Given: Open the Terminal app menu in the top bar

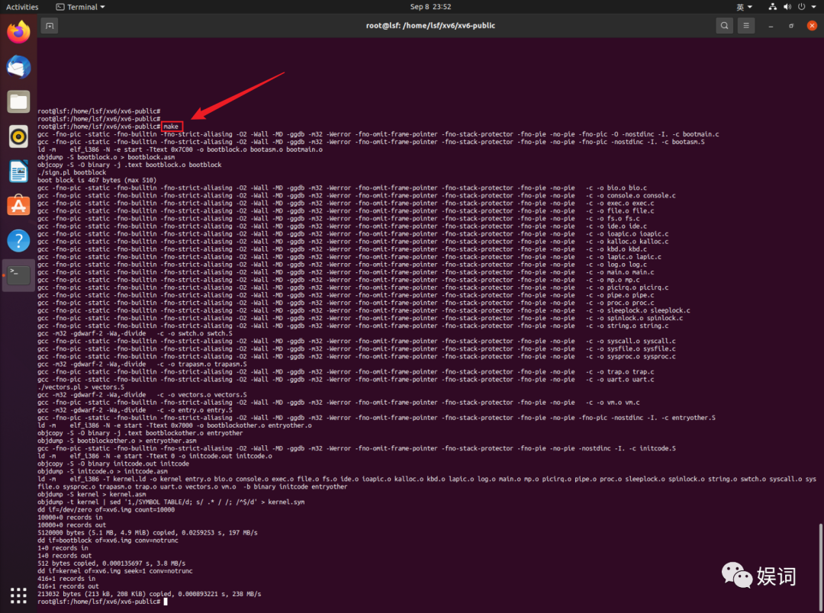Looking at the screenshot, I should 80,7.
